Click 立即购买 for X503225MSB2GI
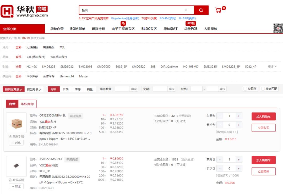 [x=264, y=171]
